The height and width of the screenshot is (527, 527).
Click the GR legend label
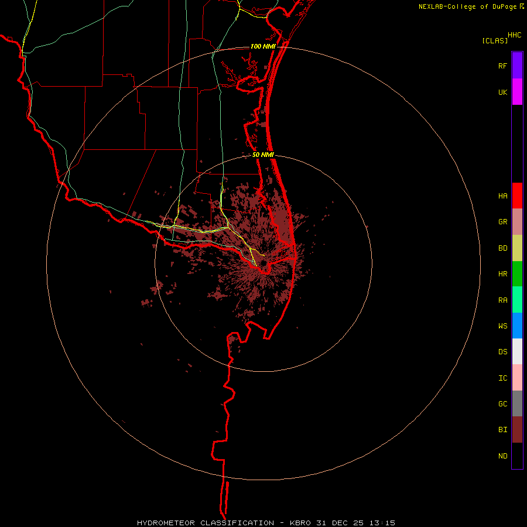(x=502, y=222)
